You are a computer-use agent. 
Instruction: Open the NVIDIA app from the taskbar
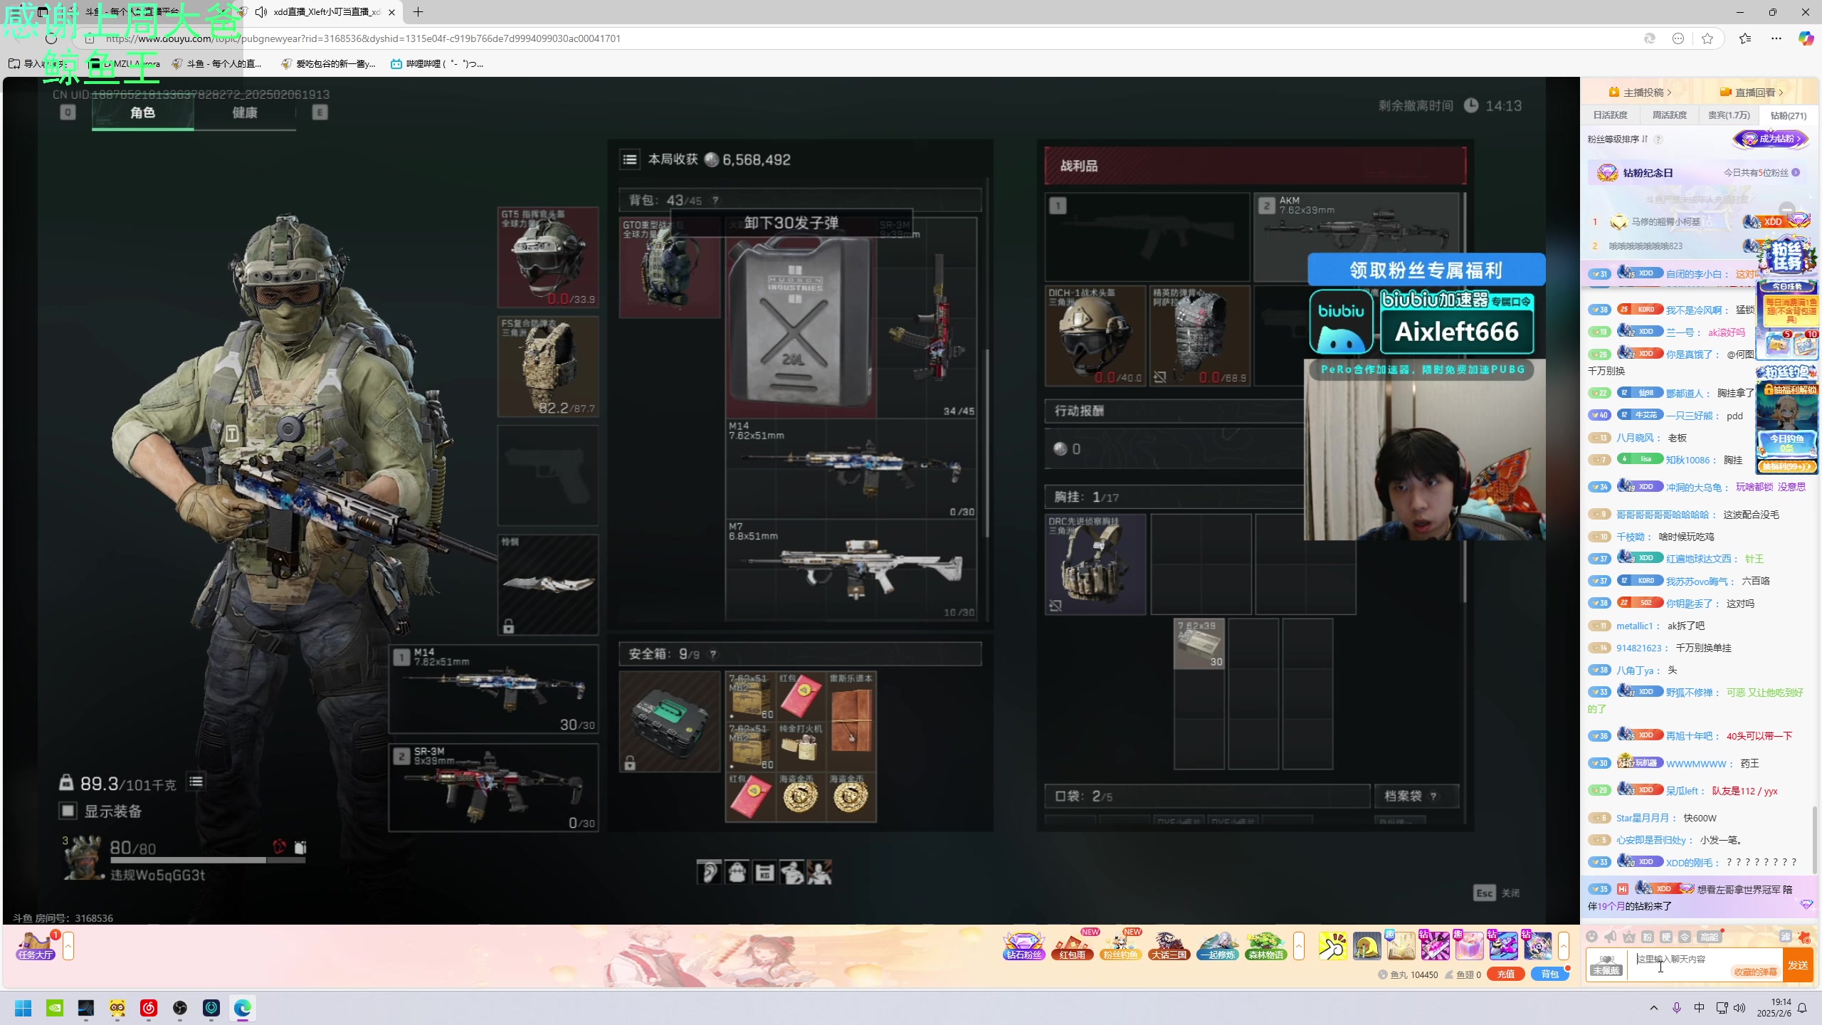click(x=55, y=1008)
